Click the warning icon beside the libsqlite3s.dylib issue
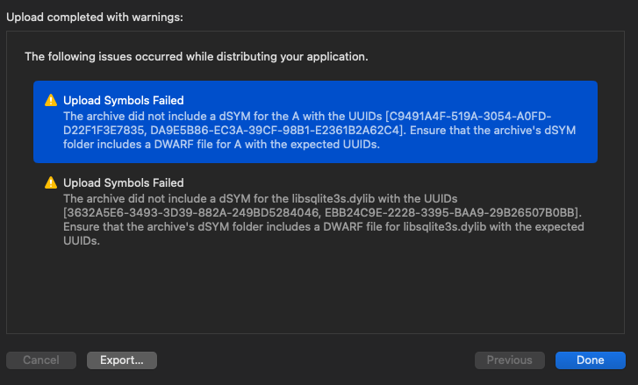 (x=51, y=182)
